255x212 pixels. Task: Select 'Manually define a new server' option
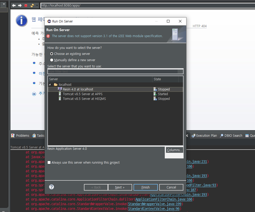coord(52,60)
